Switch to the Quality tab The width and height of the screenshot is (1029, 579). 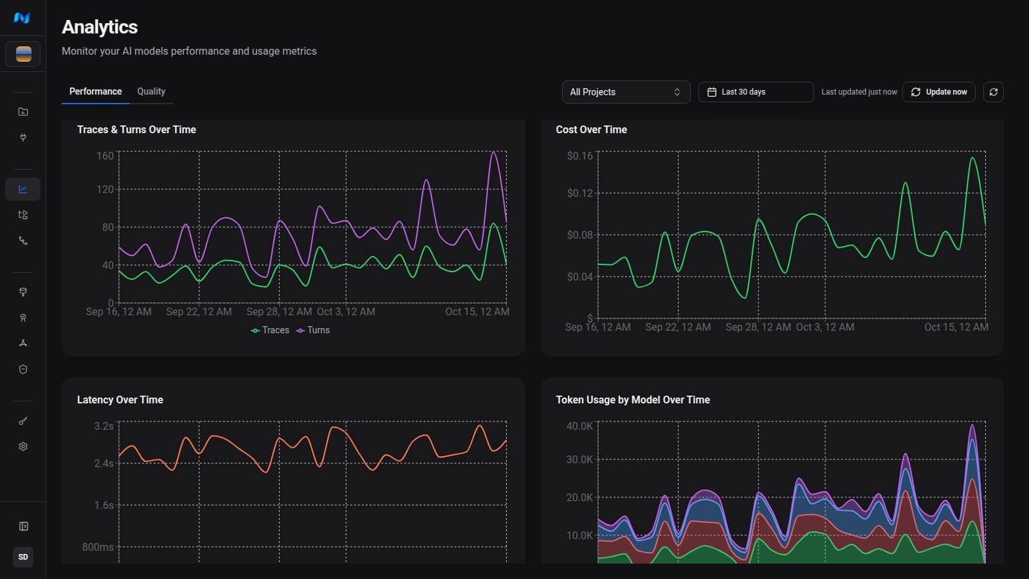151,91
